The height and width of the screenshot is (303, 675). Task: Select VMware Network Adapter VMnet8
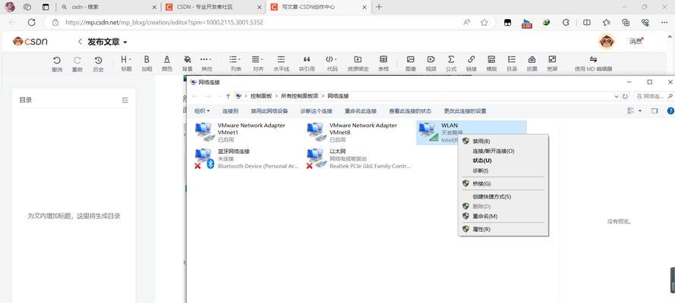[358, 133]
